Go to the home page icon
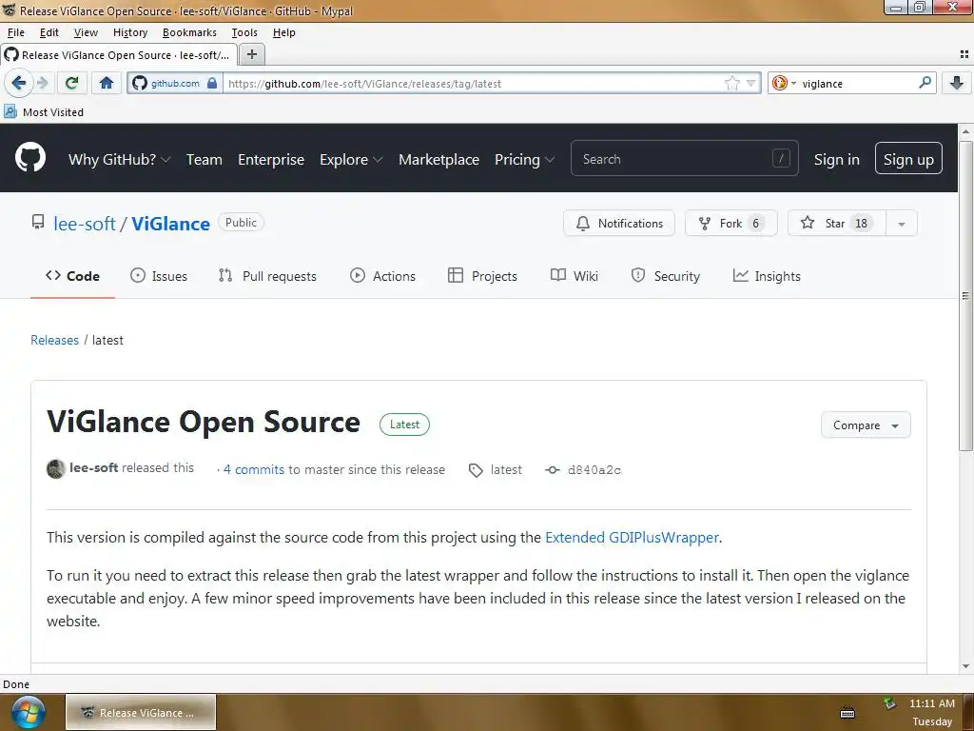 [x=107, y=83]
